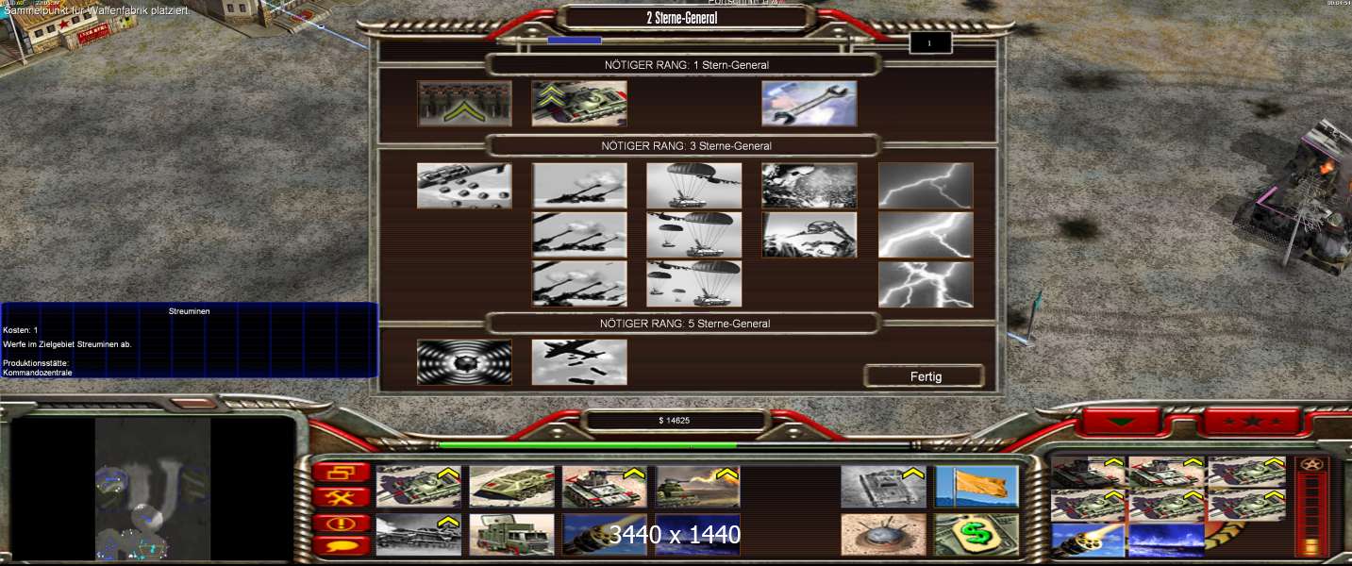Image resolution: width=1352 pixels, height=566 pixels.
Task: Click on the minimap
Action: click(x=153, y=490)
